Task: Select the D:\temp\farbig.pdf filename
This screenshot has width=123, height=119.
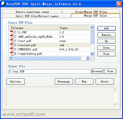Action: [x=28, y=54]
